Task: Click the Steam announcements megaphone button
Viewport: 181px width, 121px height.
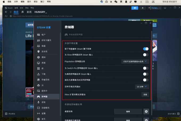Action: click(x=135, y=8)
